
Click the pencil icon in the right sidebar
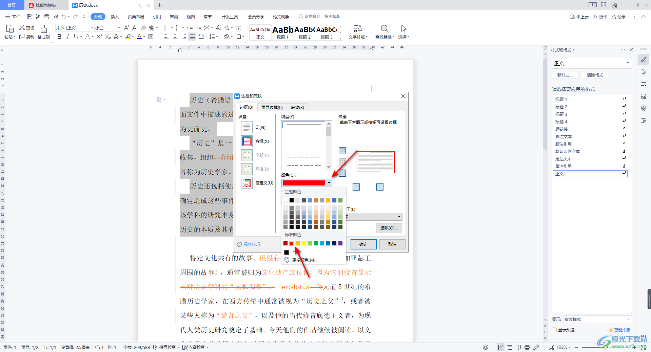pos(644,60)
